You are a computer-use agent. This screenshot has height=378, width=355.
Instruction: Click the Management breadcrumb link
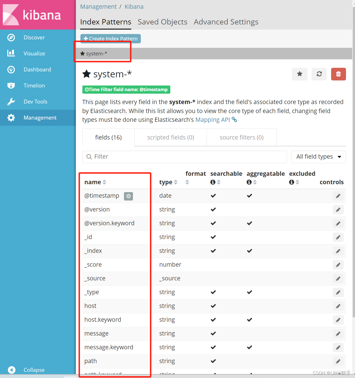(98, 6)
